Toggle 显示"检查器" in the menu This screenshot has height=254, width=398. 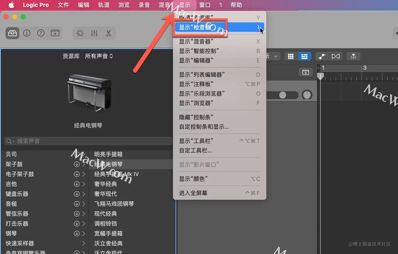[219, 27]
